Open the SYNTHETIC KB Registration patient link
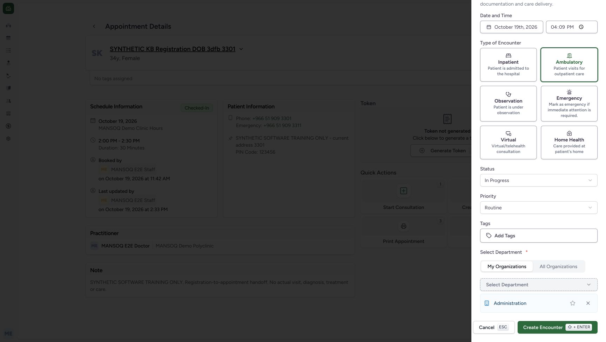The height and width of the screenshot is (342, 606). pyautogui.click(x=173, y=49)
